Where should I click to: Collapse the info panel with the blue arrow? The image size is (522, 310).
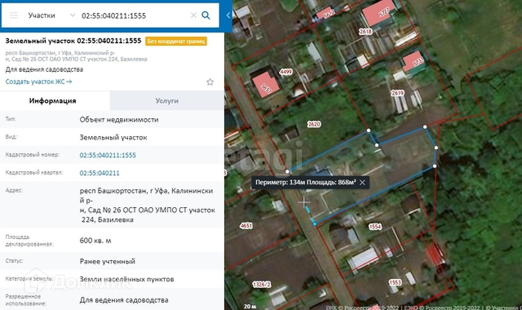coord(229,15)
